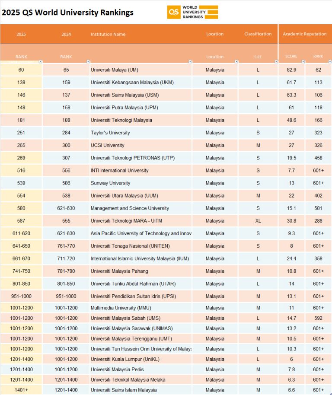Screen dimensions: 332x395
Task: Select the 'Universiti Malaysia Pahang' cell
Action: pyautogui.click(x=141, y=271)
